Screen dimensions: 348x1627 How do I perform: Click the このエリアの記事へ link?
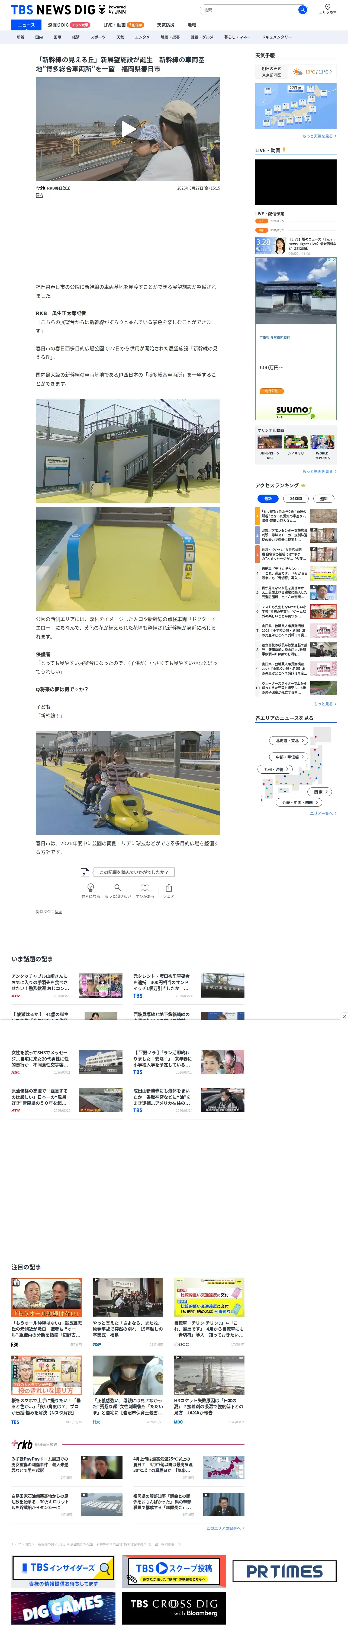(x=225, y=1529)
